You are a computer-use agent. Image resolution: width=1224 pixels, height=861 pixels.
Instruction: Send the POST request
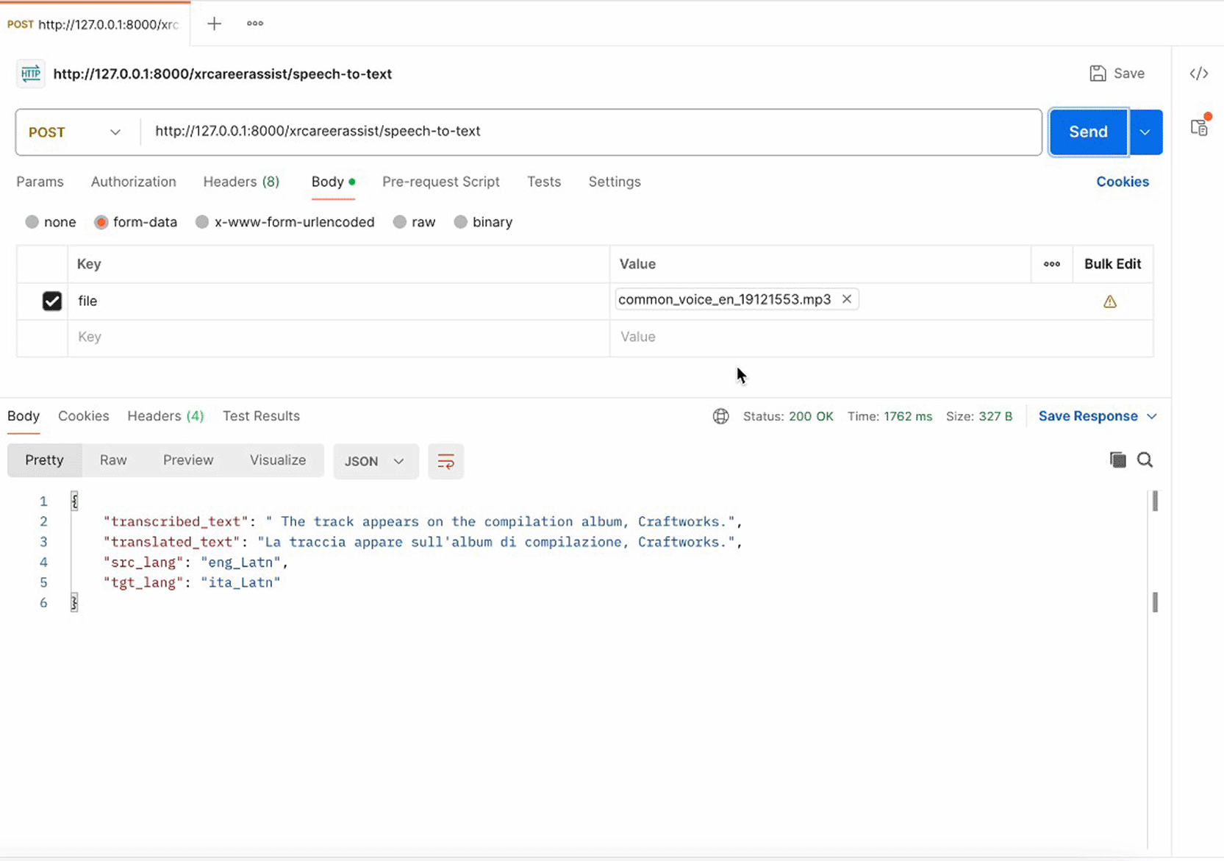1088,132
